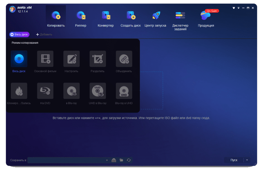Open the title bar dropdown menu arrow

pos(238,8)
